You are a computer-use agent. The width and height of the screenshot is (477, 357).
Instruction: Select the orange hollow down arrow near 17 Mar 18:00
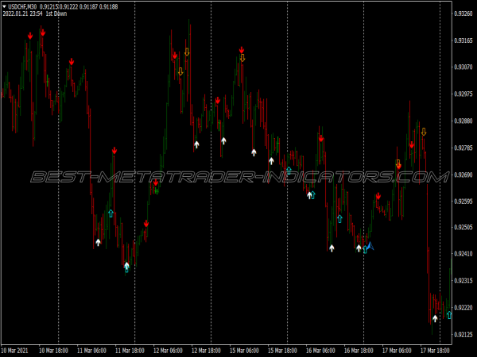pyautogui.click(x=424, y=132)
